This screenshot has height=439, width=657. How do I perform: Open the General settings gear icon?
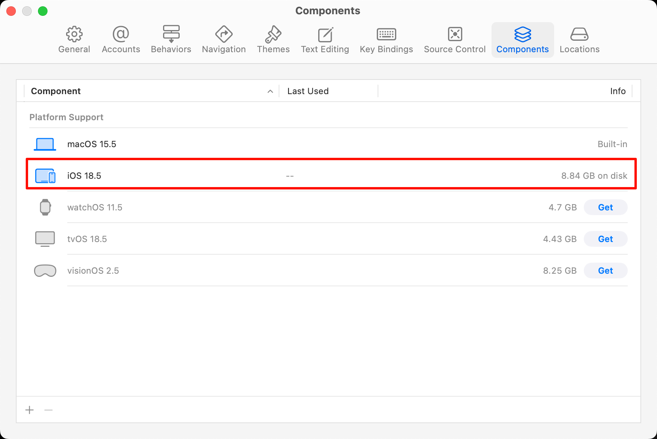point(74,34)
